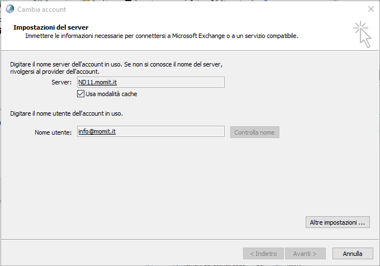
Task: Click the globe icon in the title bar
Action: 9,9
